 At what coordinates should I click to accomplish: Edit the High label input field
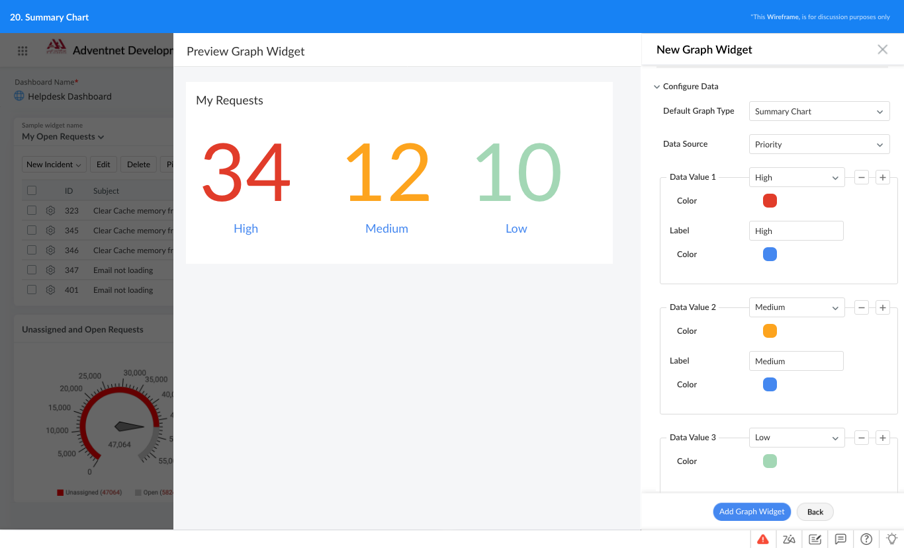(796, 231)
